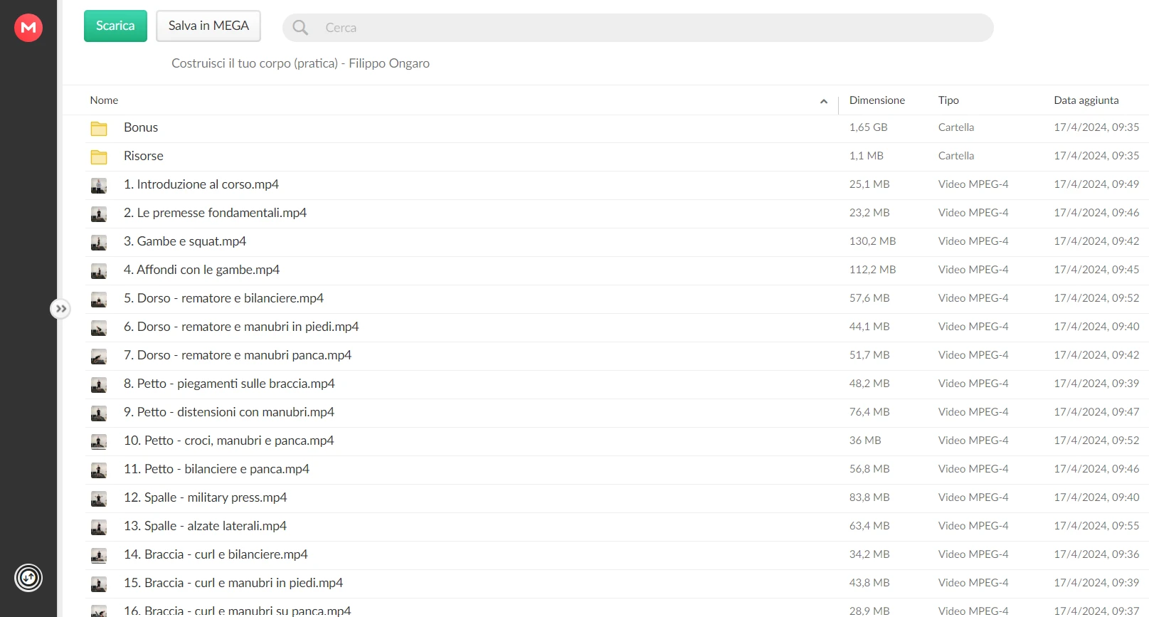Click the 36 MB size value

(x=865, y=441)
